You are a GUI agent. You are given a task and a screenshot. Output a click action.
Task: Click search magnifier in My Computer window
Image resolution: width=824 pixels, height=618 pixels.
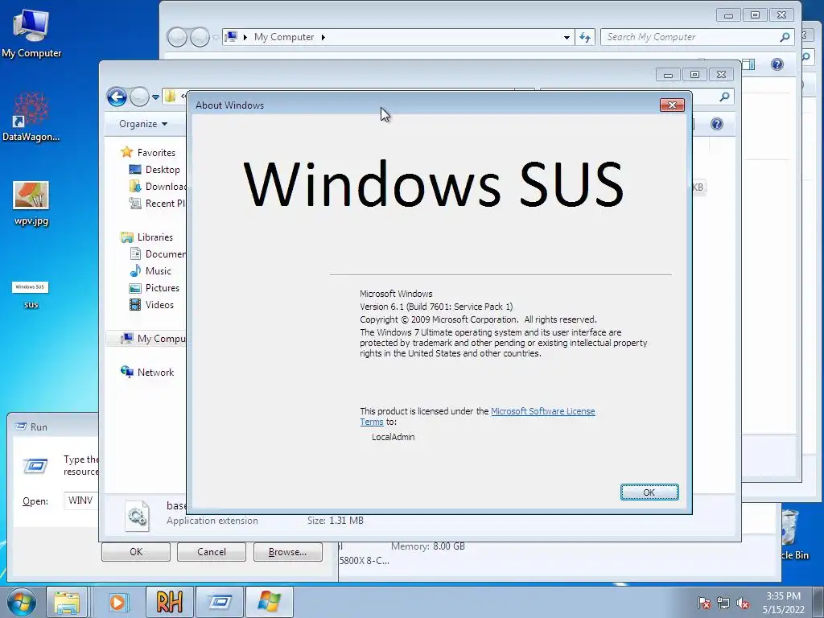(785, 37)
